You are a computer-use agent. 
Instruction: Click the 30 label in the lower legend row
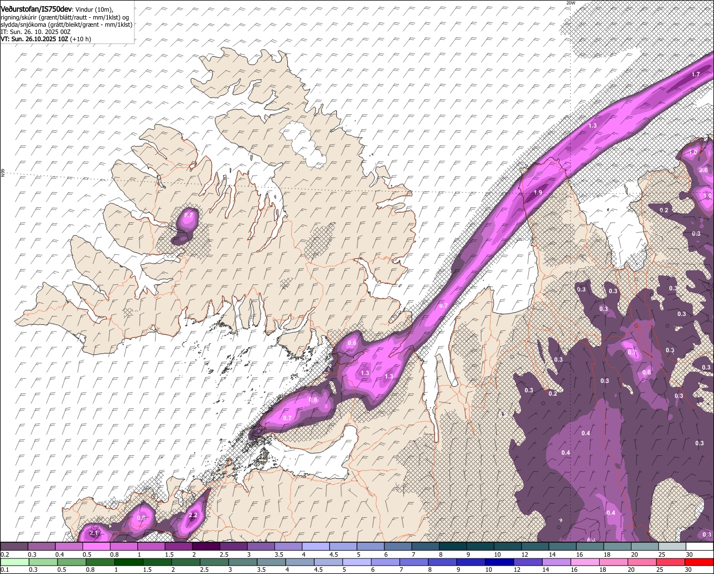[689, 570]
